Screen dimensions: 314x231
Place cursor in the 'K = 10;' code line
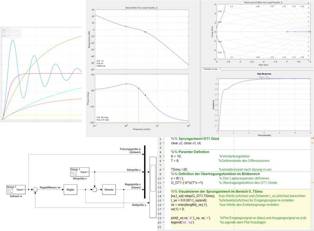(177, 156)
